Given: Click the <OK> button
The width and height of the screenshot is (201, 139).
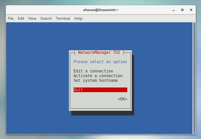Looking at the screenshot, I should pyautogui.click(x=123, y=99).
